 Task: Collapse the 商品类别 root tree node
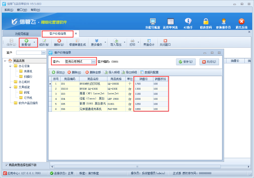pyautogui.click(x=5, y=61)
